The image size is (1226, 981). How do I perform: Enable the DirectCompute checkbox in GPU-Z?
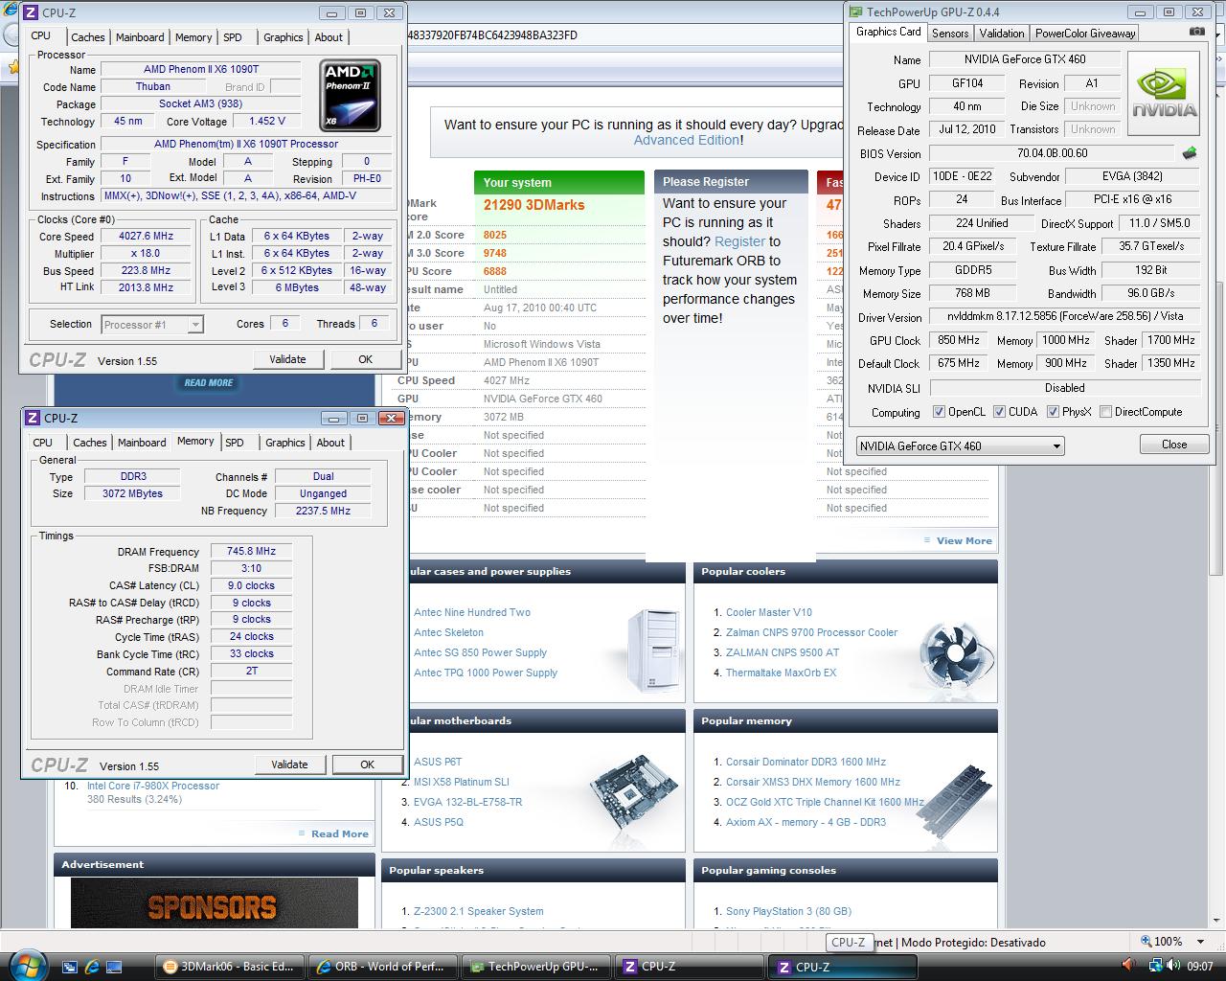click(x=1104, y=411)
